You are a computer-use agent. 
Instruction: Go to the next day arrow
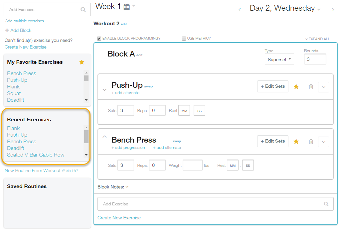point(333,10)
